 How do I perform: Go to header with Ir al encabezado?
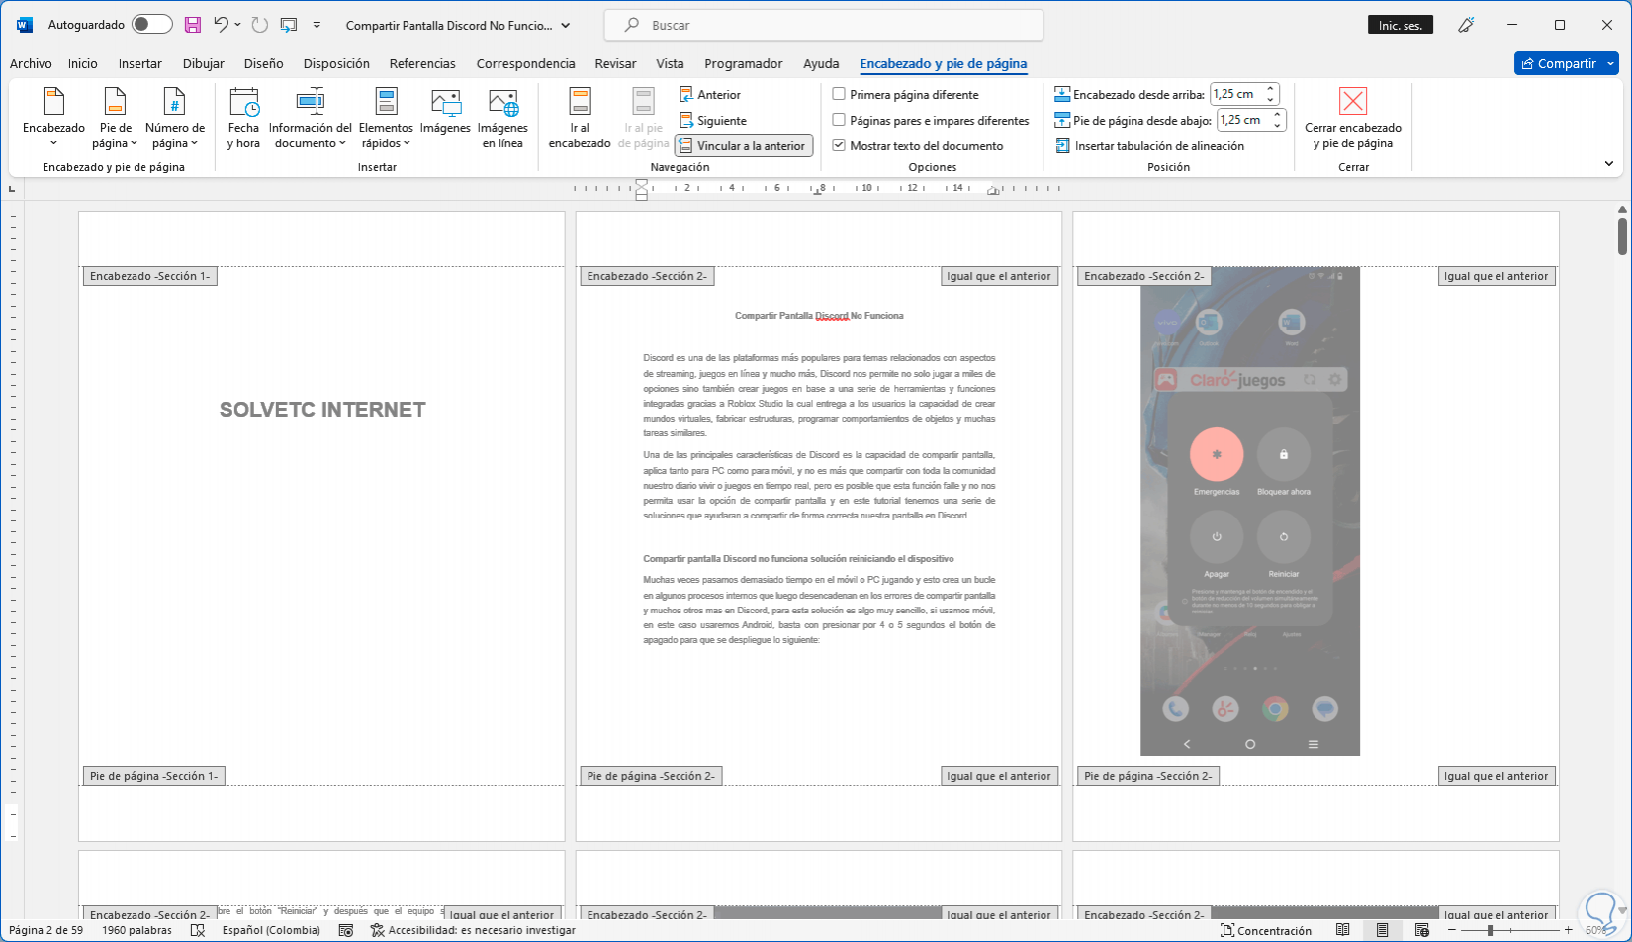580,119
